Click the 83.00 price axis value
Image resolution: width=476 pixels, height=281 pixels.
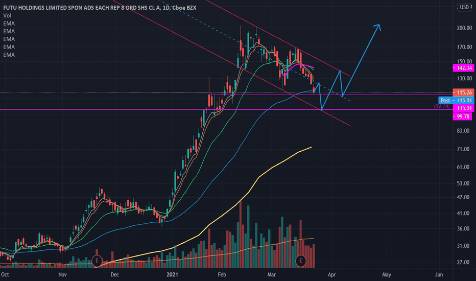pos(463,131)
